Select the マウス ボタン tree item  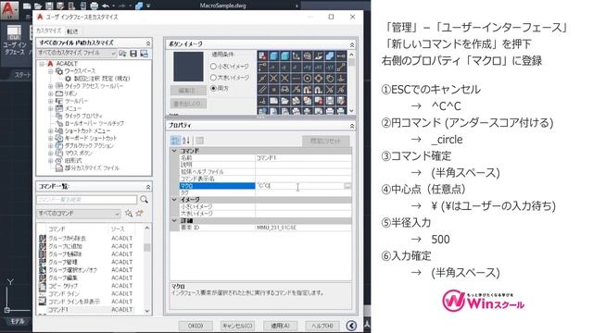(x=79, y=153)
